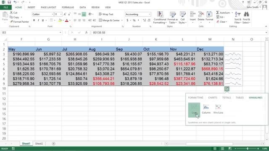
Task: Open Merge & Center dropdown arrow
Action: point(122,21)
